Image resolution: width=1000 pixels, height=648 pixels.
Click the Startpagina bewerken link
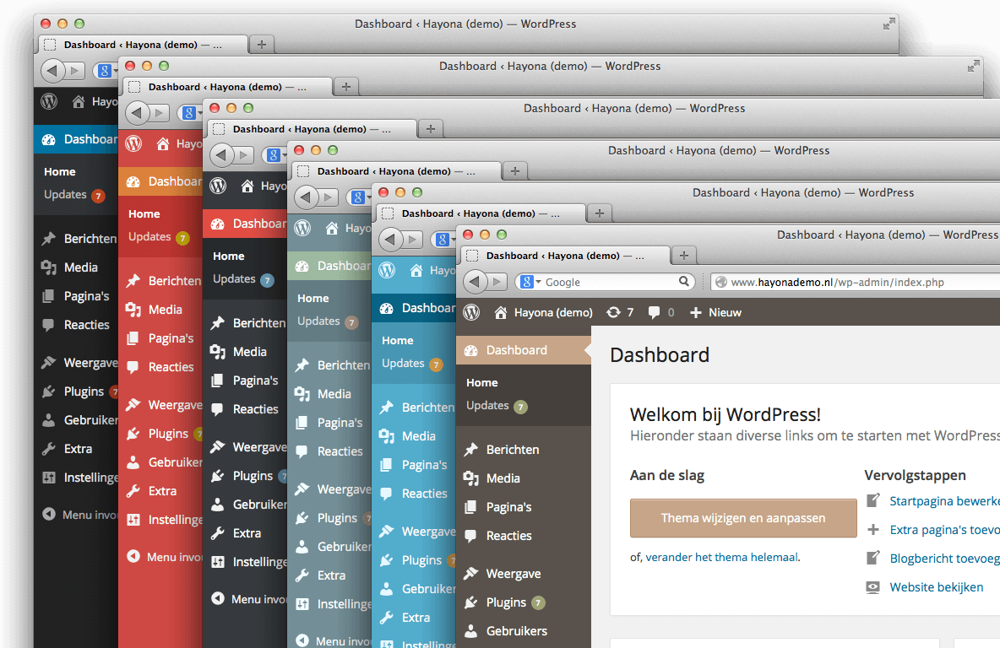point(944,501)
